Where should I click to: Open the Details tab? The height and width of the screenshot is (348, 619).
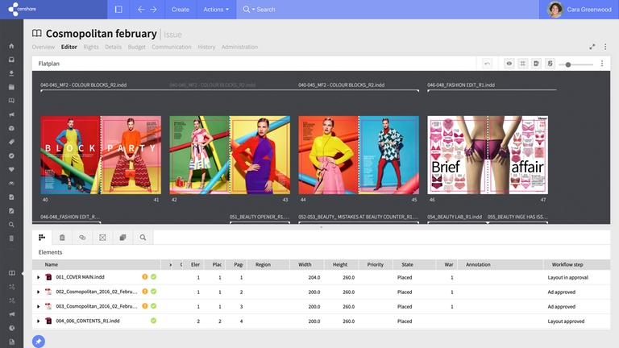coord(114,47)
